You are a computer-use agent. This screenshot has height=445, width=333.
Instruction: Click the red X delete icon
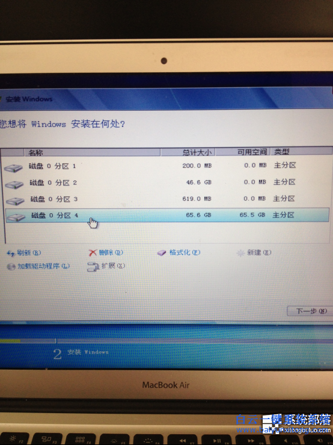(x=93, y=252)
